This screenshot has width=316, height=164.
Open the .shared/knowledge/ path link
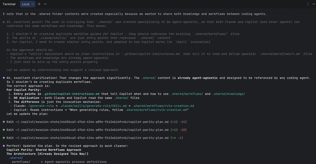(x=229, y=93)
